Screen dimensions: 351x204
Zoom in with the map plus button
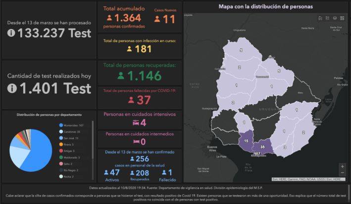(342, 166)
